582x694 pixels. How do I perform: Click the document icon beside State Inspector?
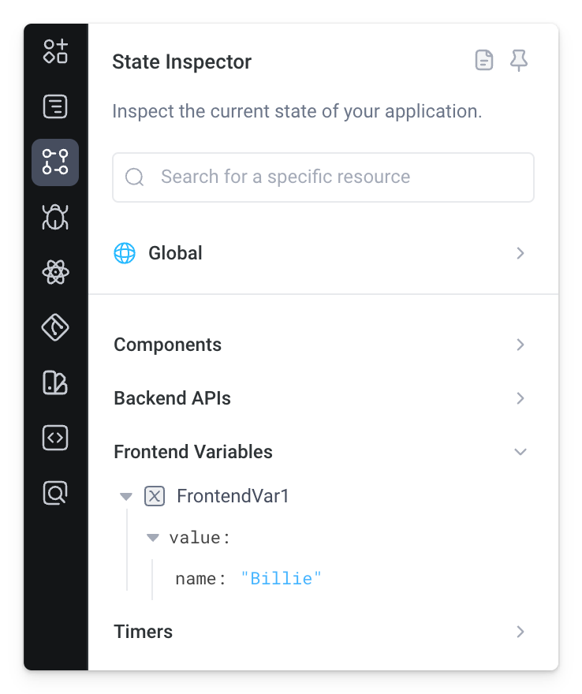tap(484, 60)
